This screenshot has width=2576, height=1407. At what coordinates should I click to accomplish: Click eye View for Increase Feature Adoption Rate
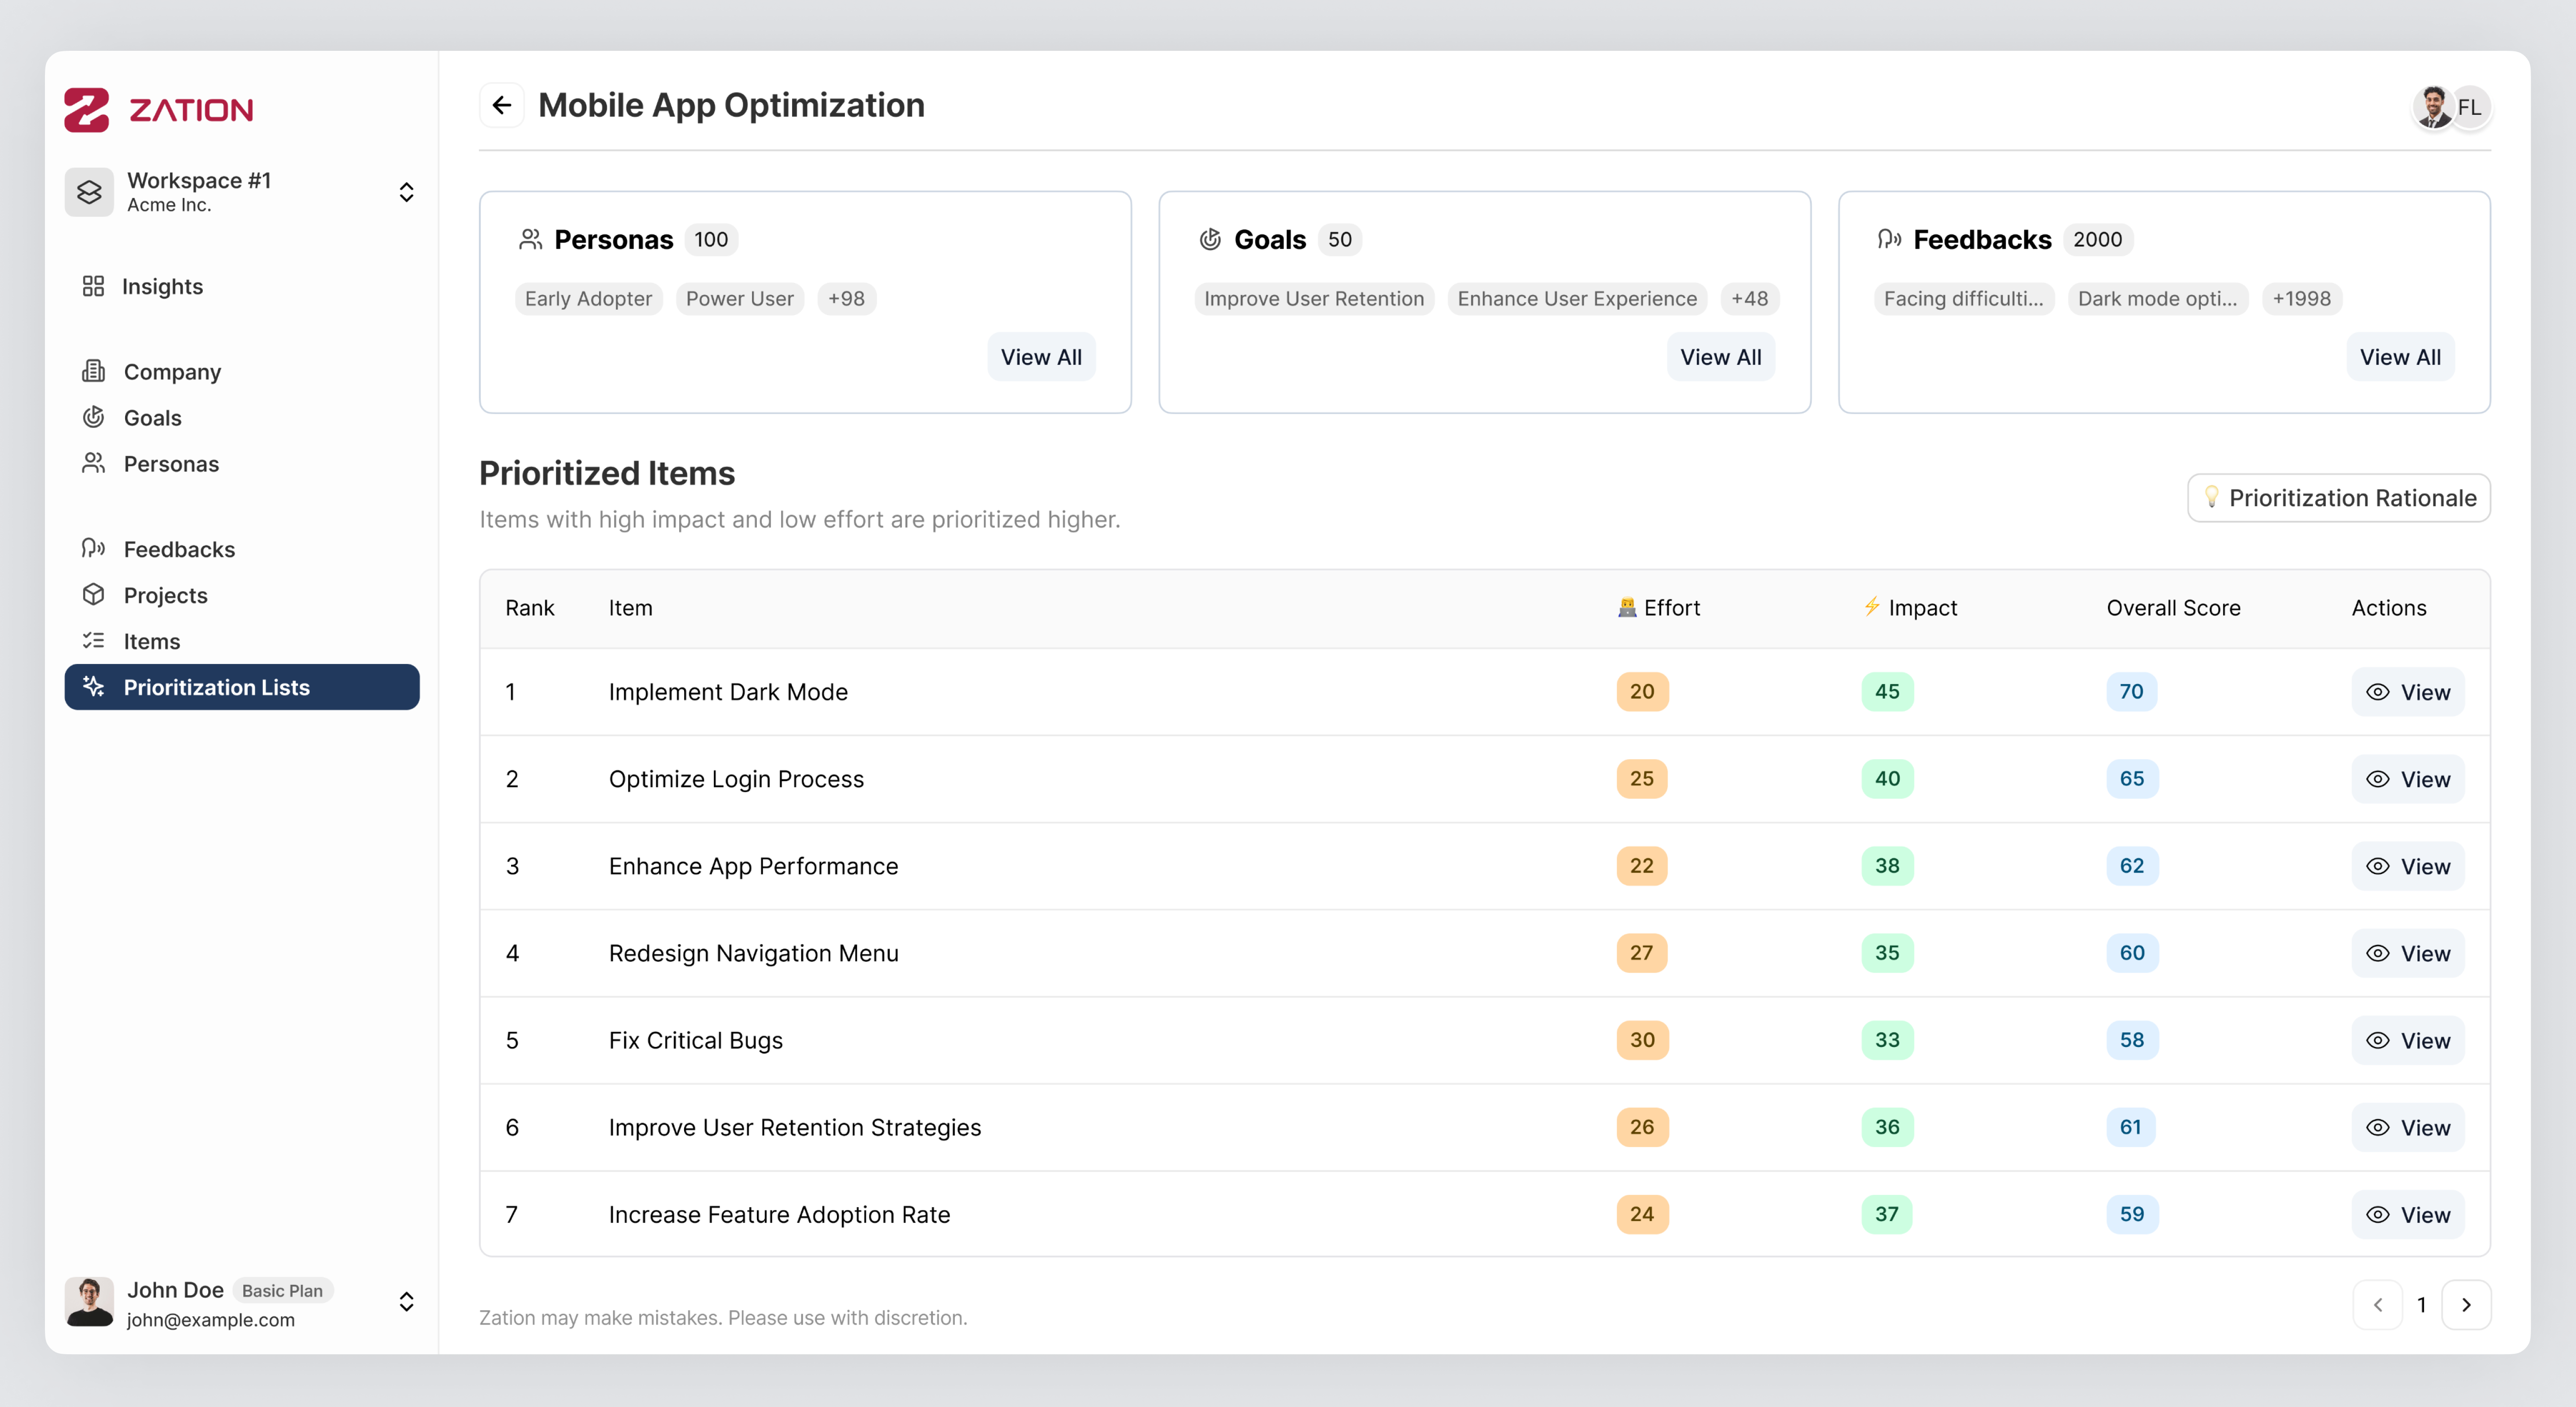click(2407, 1214)
